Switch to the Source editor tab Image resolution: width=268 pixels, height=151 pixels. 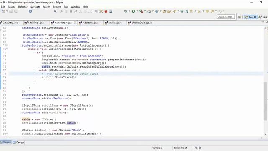(5, 143)
